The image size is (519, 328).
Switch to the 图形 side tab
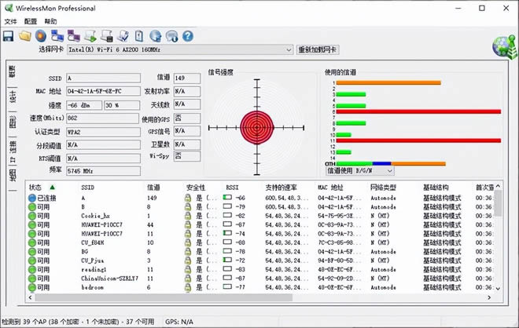[13, 122]
